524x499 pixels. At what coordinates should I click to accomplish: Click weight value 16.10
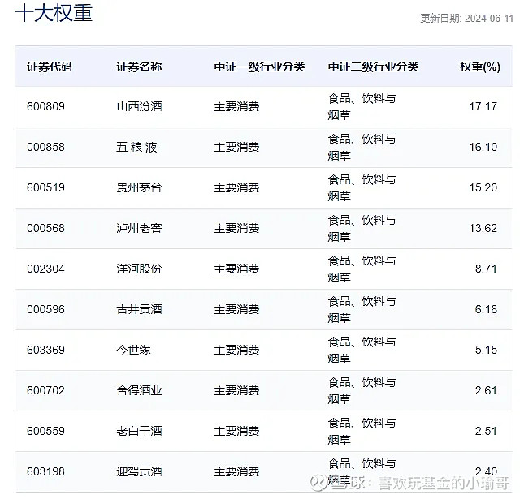[x=483, y=147]
